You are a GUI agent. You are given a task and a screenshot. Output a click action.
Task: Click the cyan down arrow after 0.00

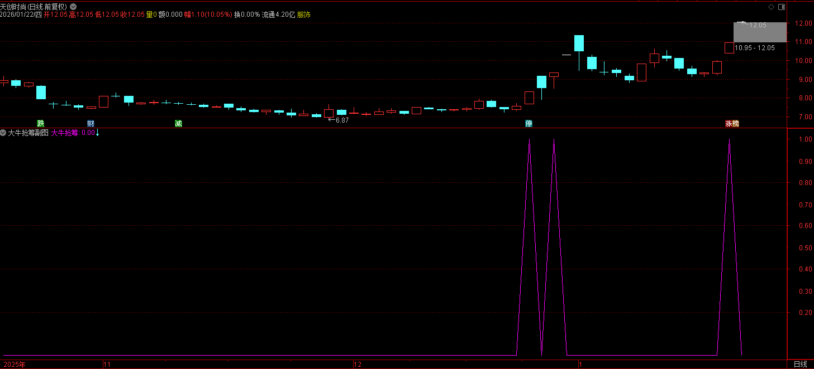coord(98,133)
